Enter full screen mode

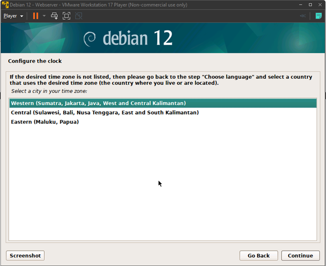tap(66, 16)
